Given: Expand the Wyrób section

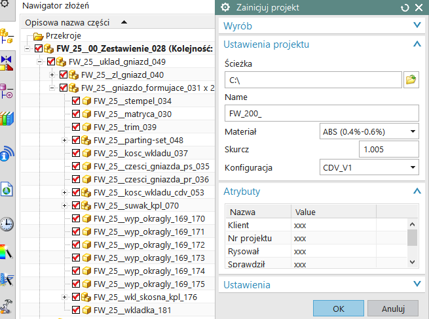Looking at the screenshot, I should tap(322, 26).
